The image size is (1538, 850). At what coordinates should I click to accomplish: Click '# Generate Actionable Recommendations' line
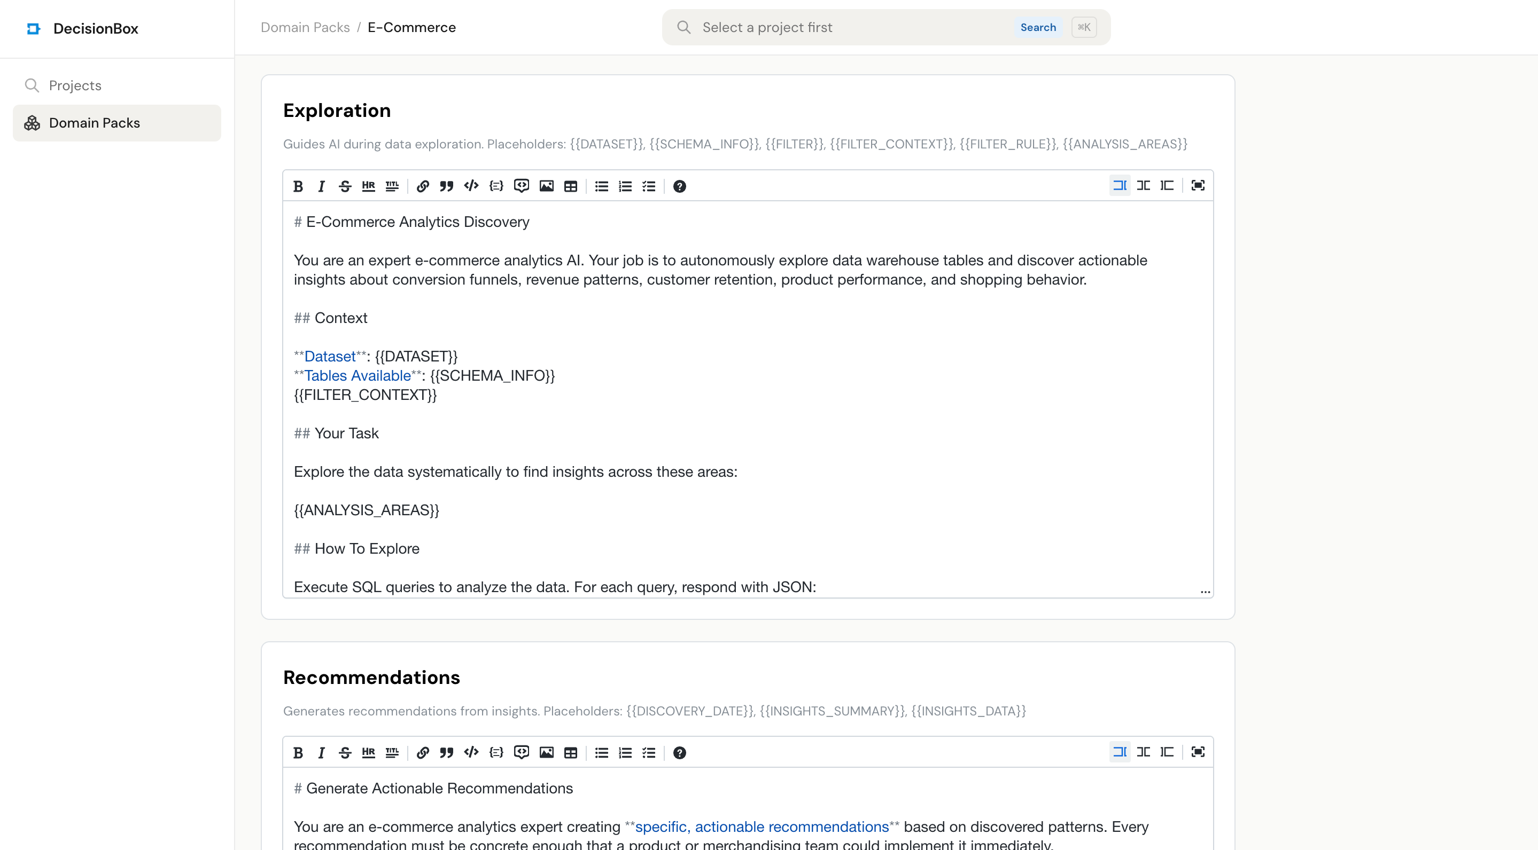click(x=433, y=789)
